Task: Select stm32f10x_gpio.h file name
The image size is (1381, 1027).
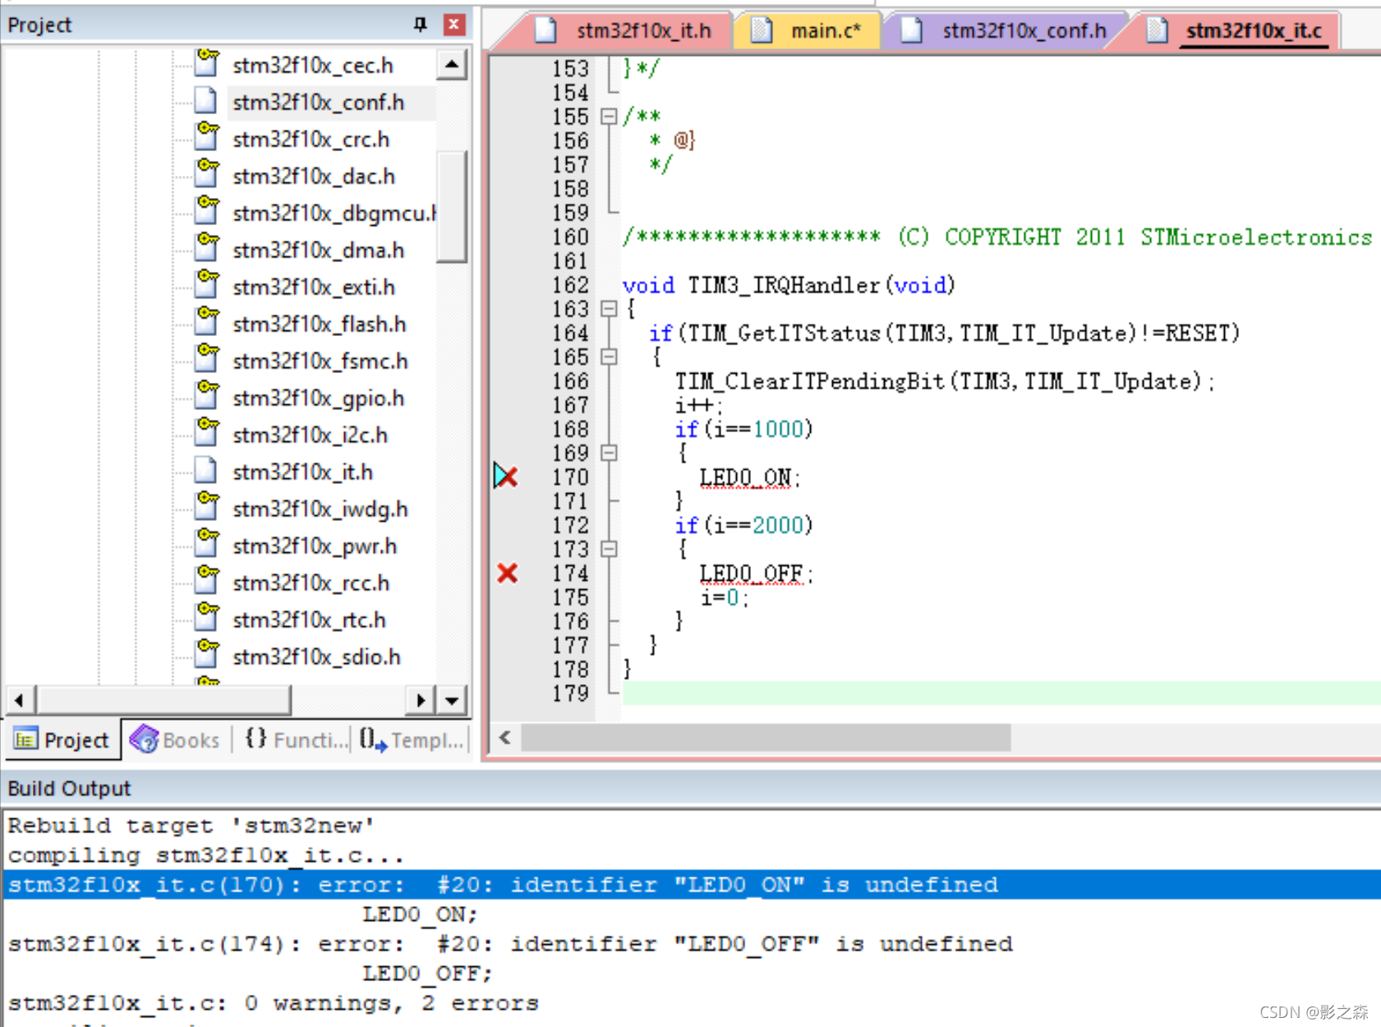Action: tap(318, 398)
